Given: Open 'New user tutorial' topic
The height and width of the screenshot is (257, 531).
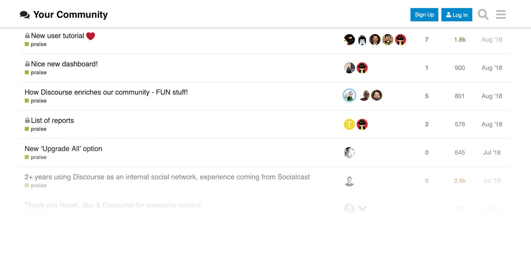Looking at the screenshot, I should click(x=57, y=36).
